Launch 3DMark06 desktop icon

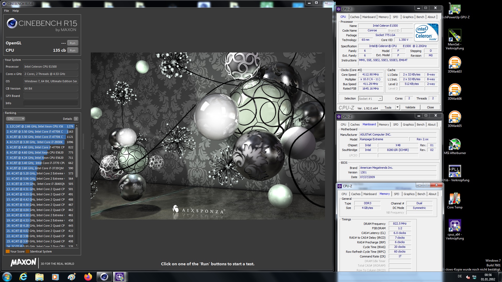coord(455,92)
